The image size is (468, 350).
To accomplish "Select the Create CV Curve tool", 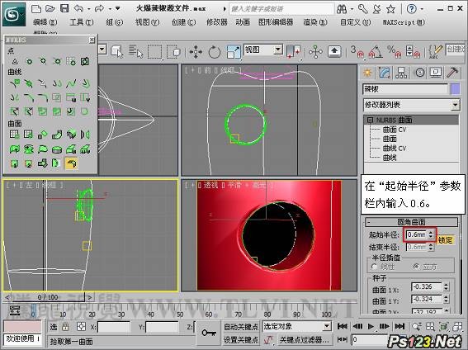I will [15, 83].
